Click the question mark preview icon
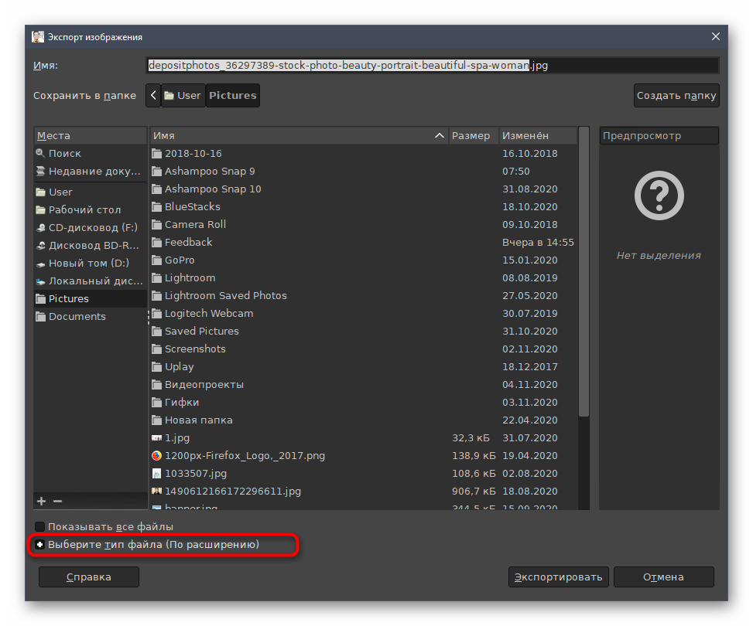The height and width of the screenshot is (626, 753). click(659, 196)
